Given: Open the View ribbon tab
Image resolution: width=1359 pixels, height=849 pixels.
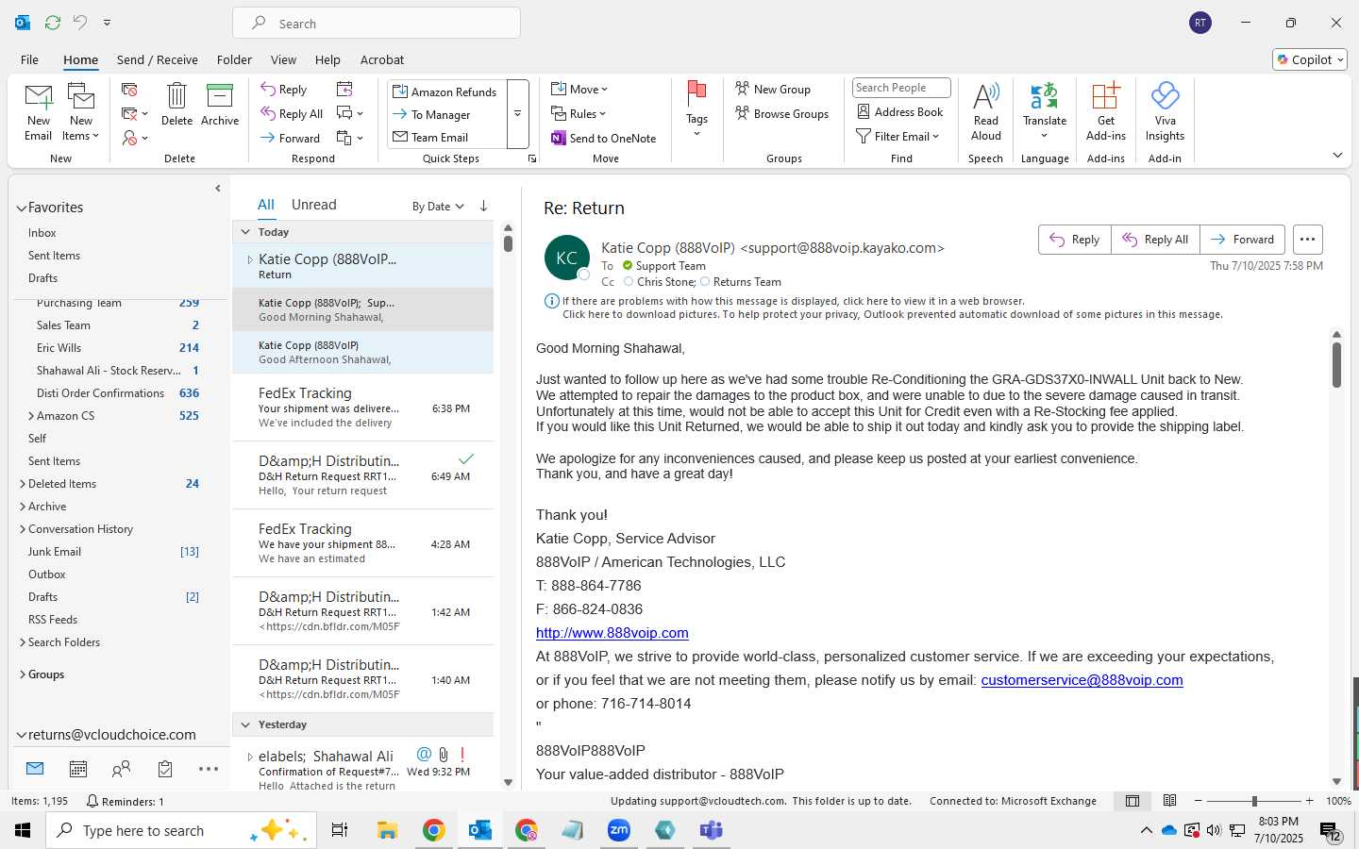Looking at the screenshot, I should pyautogui.click(x=283, y=59).
